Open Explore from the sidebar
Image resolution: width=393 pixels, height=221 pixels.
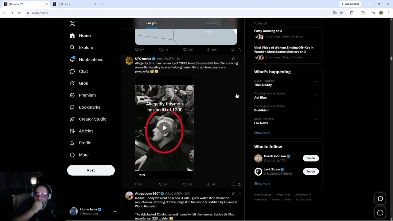[x=81, y=48]
